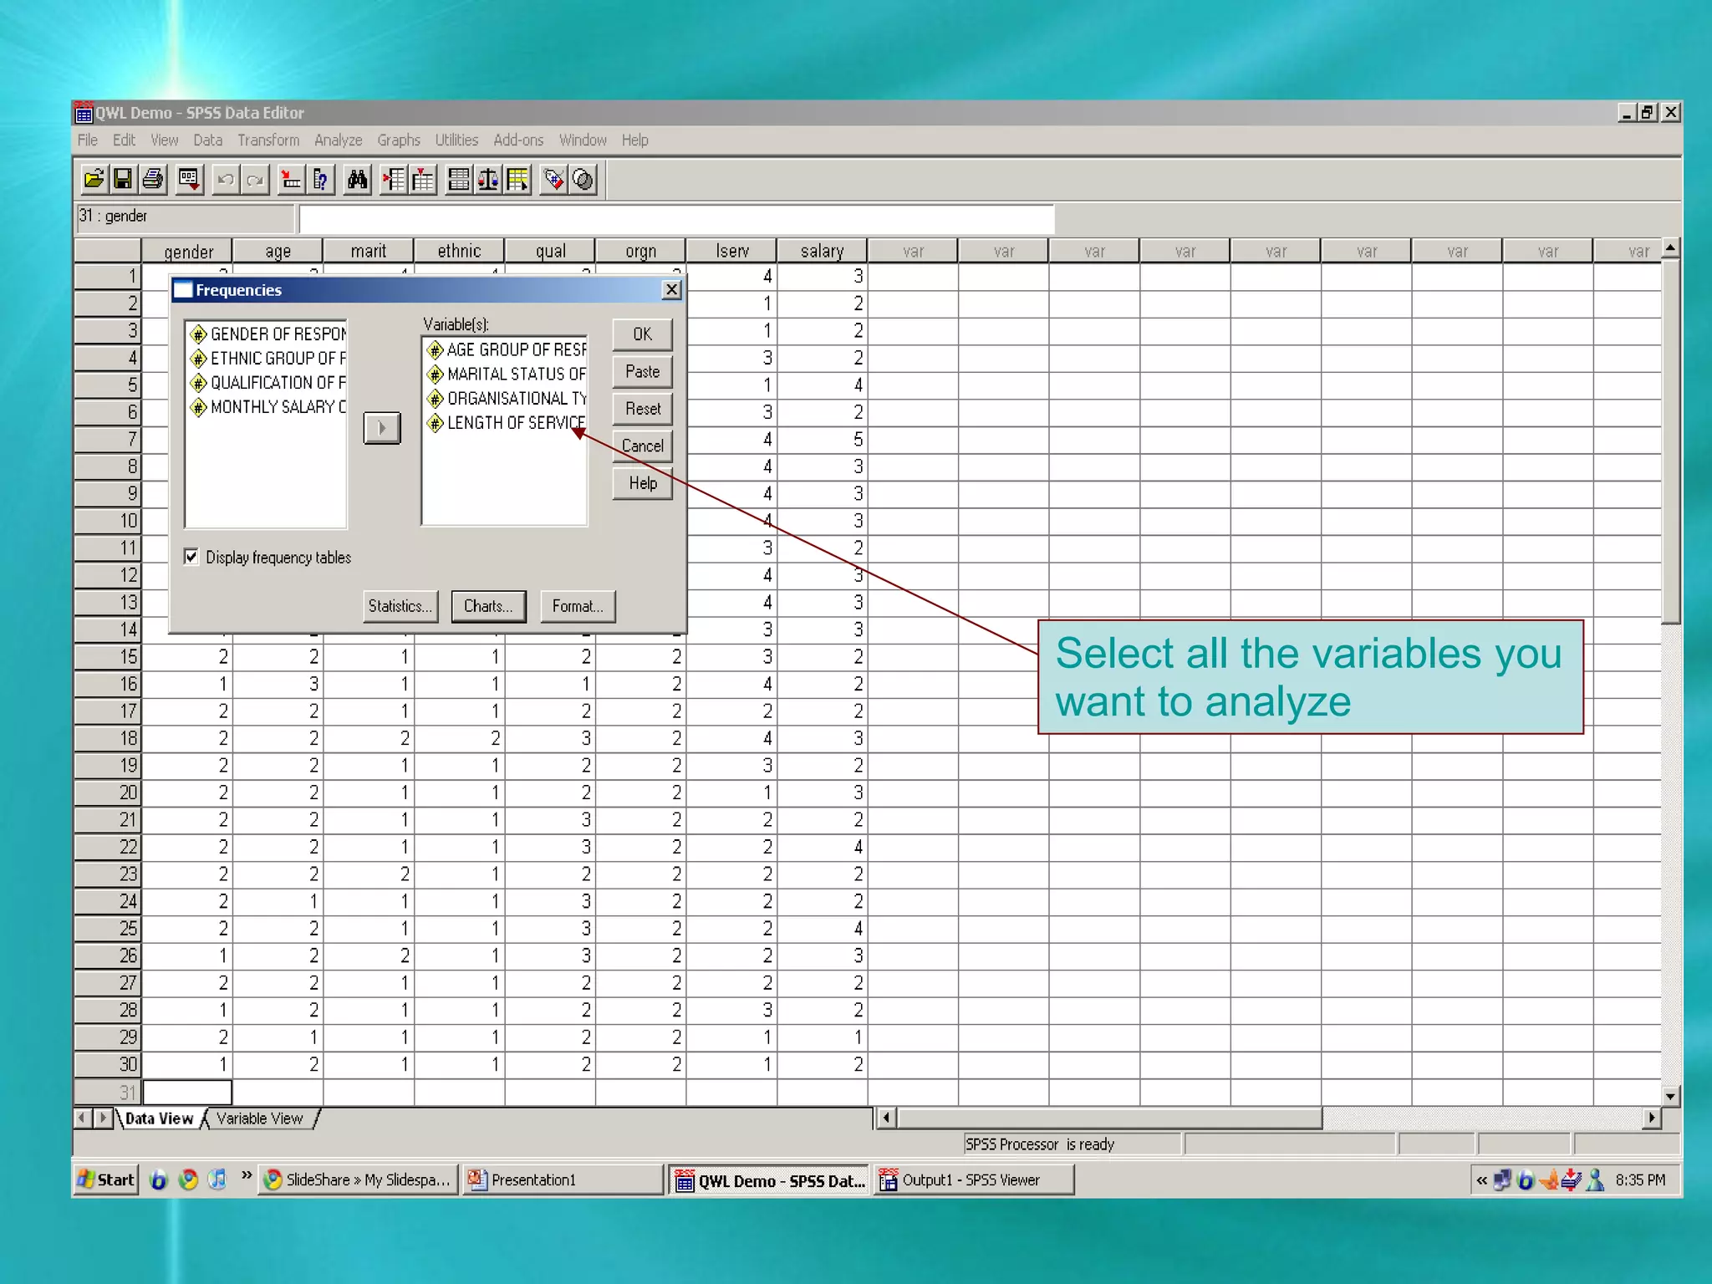The height and width of the screenshot is (1284, 1712).
Task: Open the File menu
Action: tap(88, 140)
